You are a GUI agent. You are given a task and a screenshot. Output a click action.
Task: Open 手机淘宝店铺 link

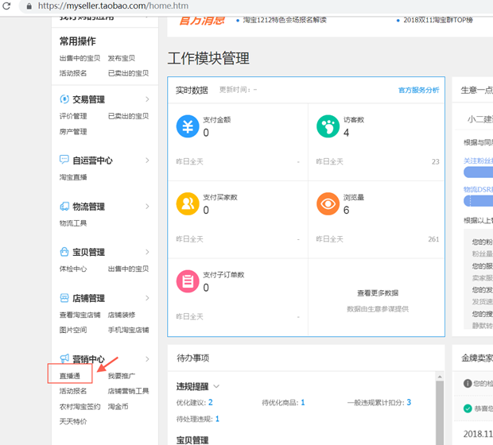128,330
